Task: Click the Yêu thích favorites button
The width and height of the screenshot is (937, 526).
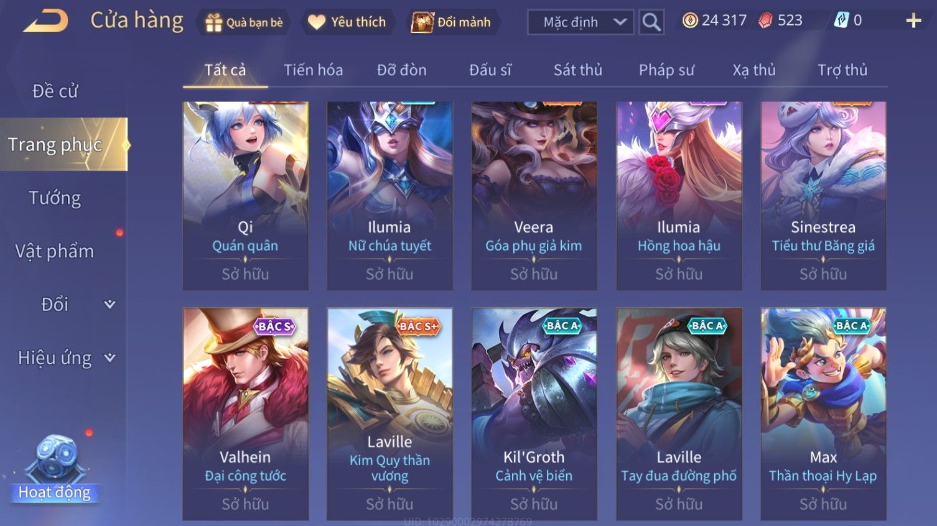Action: tap(347, 22)
